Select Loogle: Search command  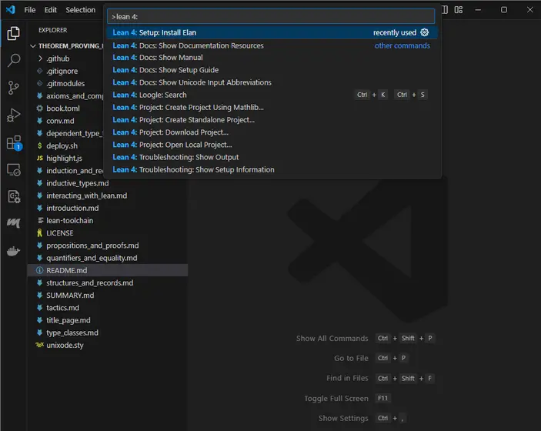[272, 95]
